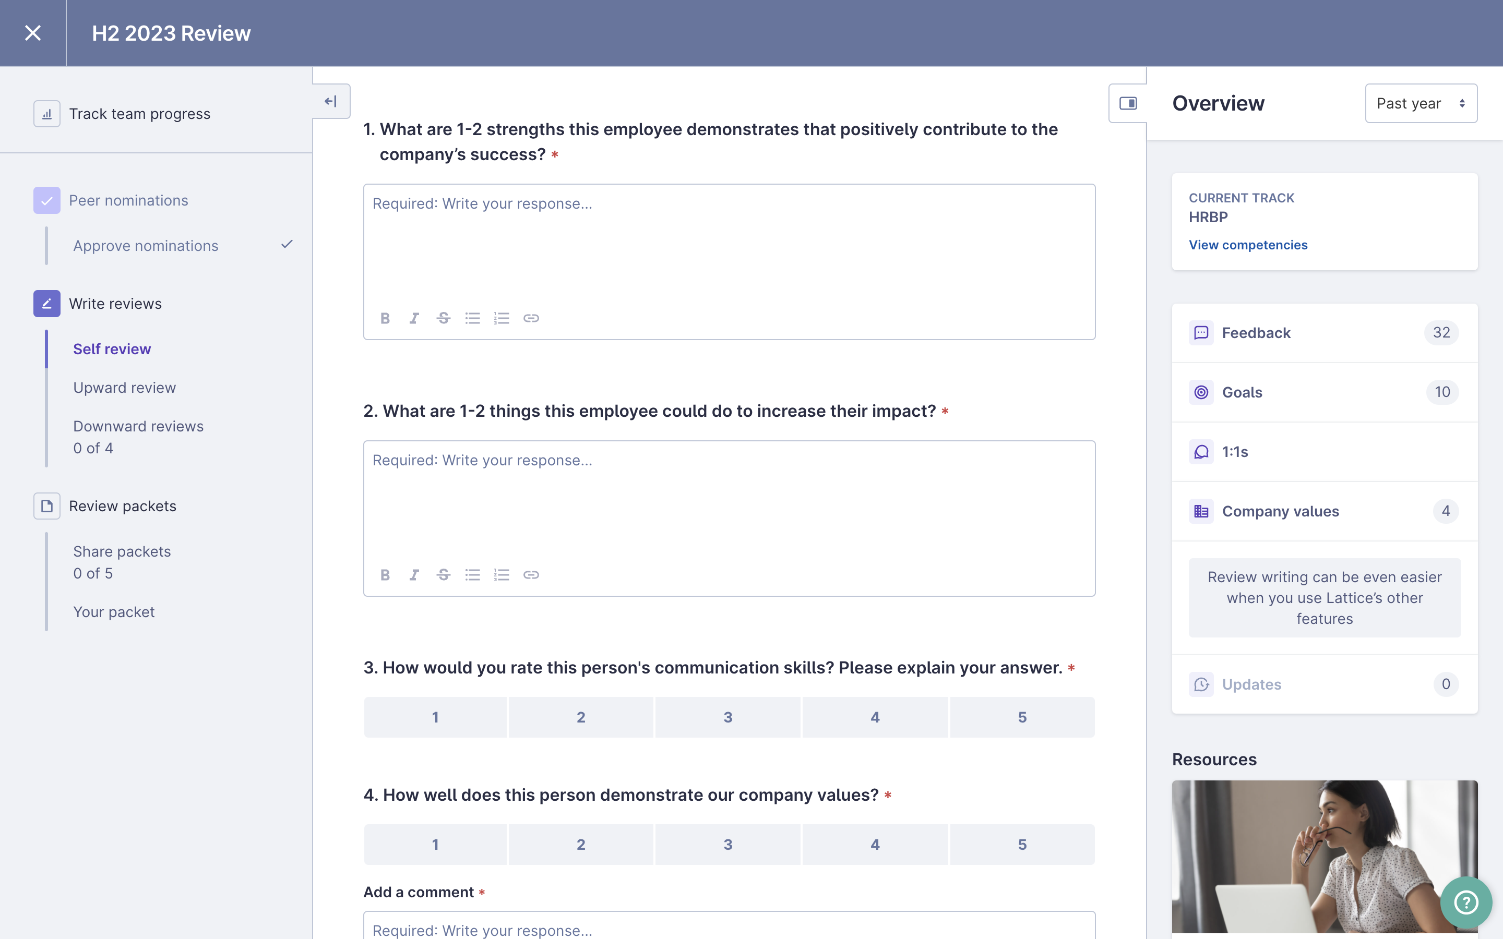Click Italic icon in question 1 editor
1503x939 pixels.
coord(414,318)
